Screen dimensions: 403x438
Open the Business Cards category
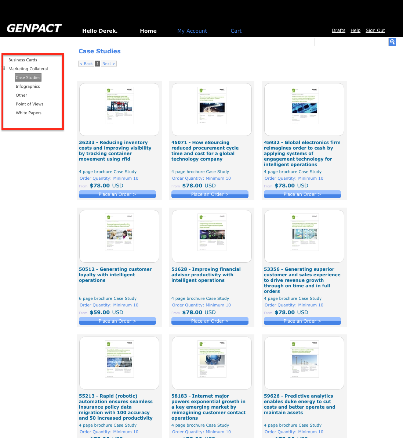click(x=23, y=60)
